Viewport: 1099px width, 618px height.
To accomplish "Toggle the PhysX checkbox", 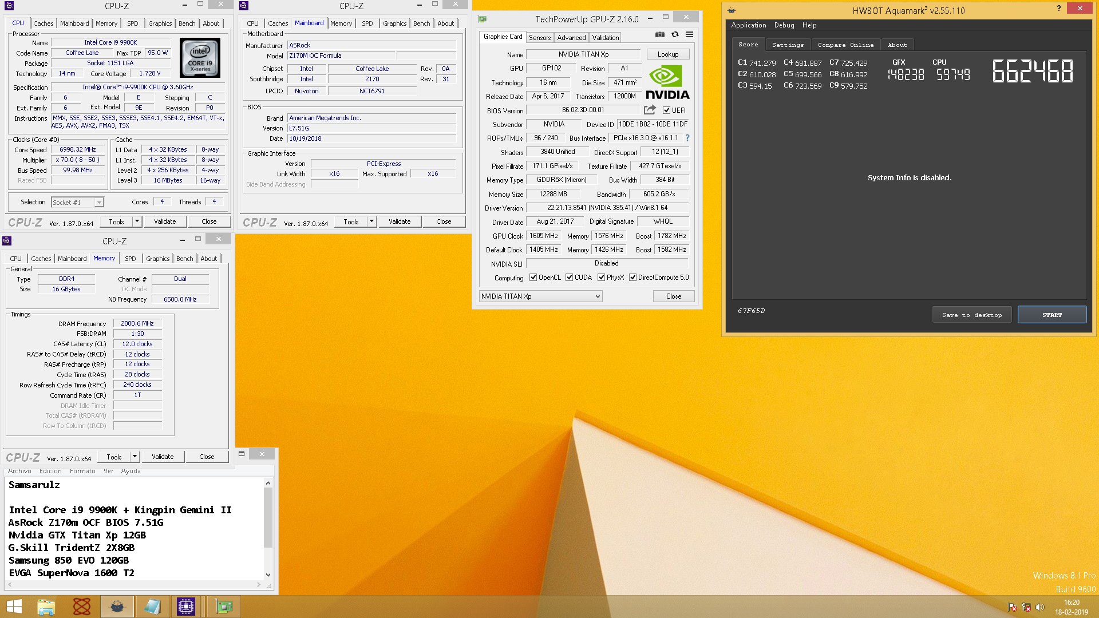I will 601,278.
